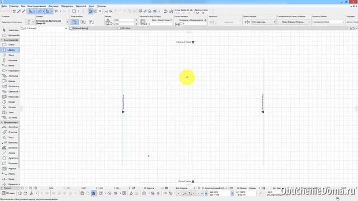Image resolution: width=358 pixels, height=201 pixels.
Task: Select the Marquee tool in toolbox
Action: [x=10, y=35]
